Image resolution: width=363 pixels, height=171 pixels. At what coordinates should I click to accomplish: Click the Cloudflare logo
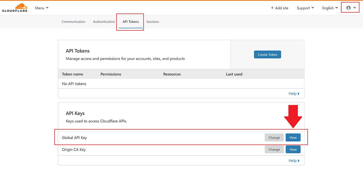15,8
